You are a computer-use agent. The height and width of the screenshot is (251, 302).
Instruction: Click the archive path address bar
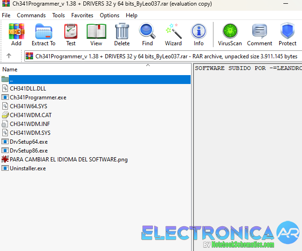163,56
